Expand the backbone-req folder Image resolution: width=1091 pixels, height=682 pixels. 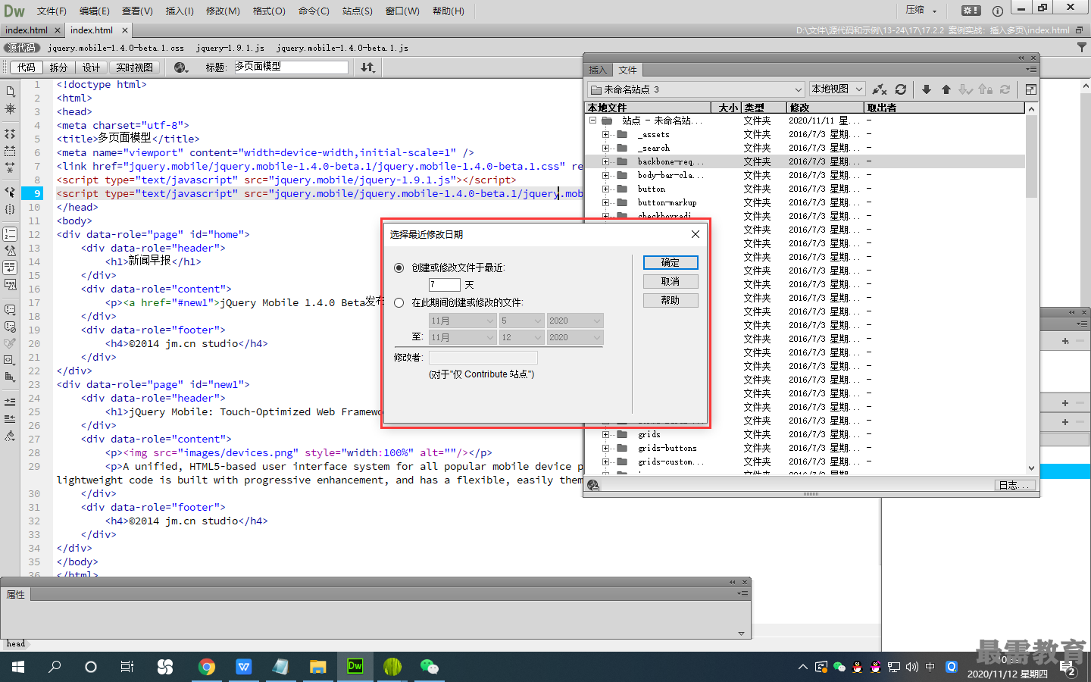pos(605,161)
